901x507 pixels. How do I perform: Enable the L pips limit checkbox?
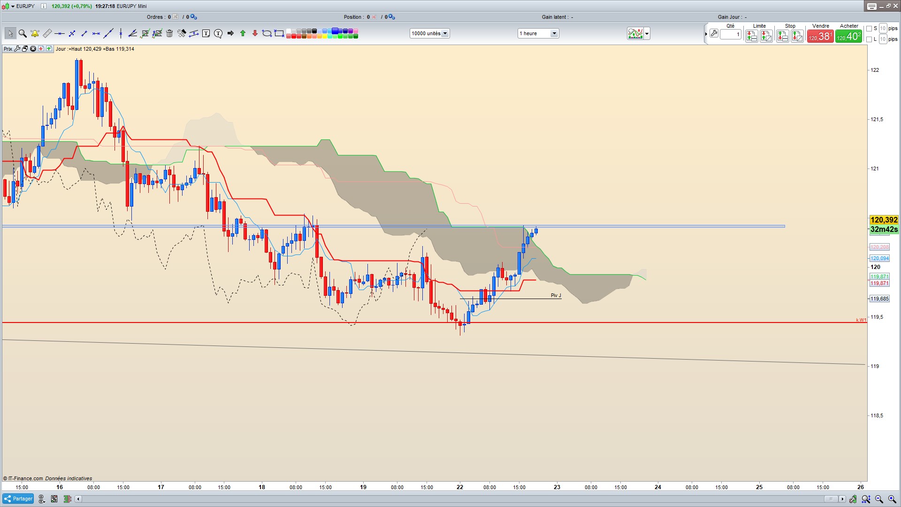pos(869,39)
